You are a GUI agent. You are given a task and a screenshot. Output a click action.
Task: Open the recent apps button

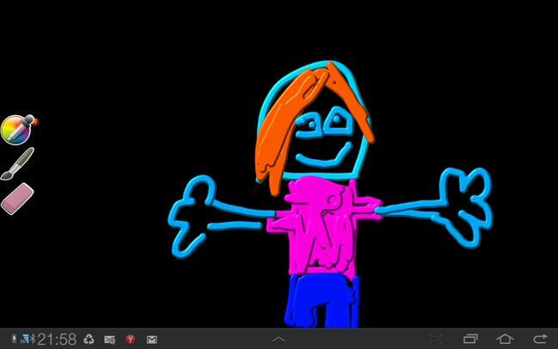(470, 339)
